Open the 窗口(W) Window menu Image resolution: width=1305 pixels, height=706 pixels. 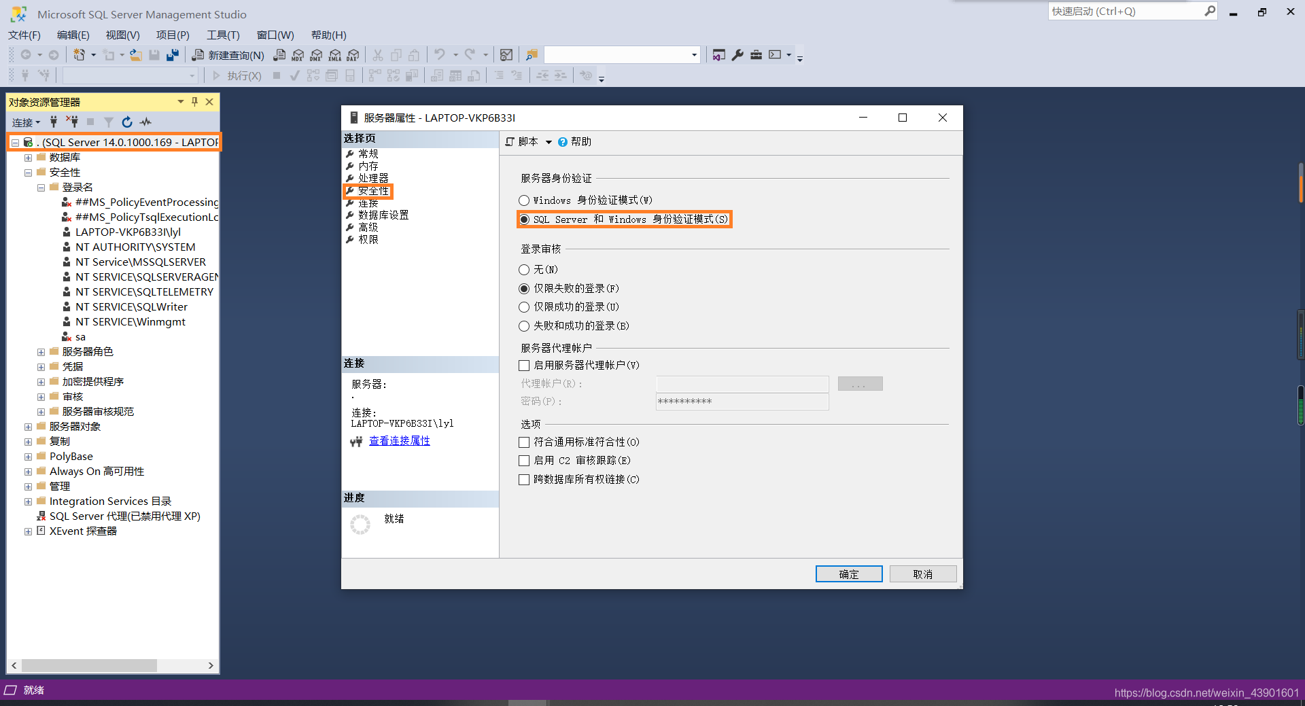click(275, 35)
